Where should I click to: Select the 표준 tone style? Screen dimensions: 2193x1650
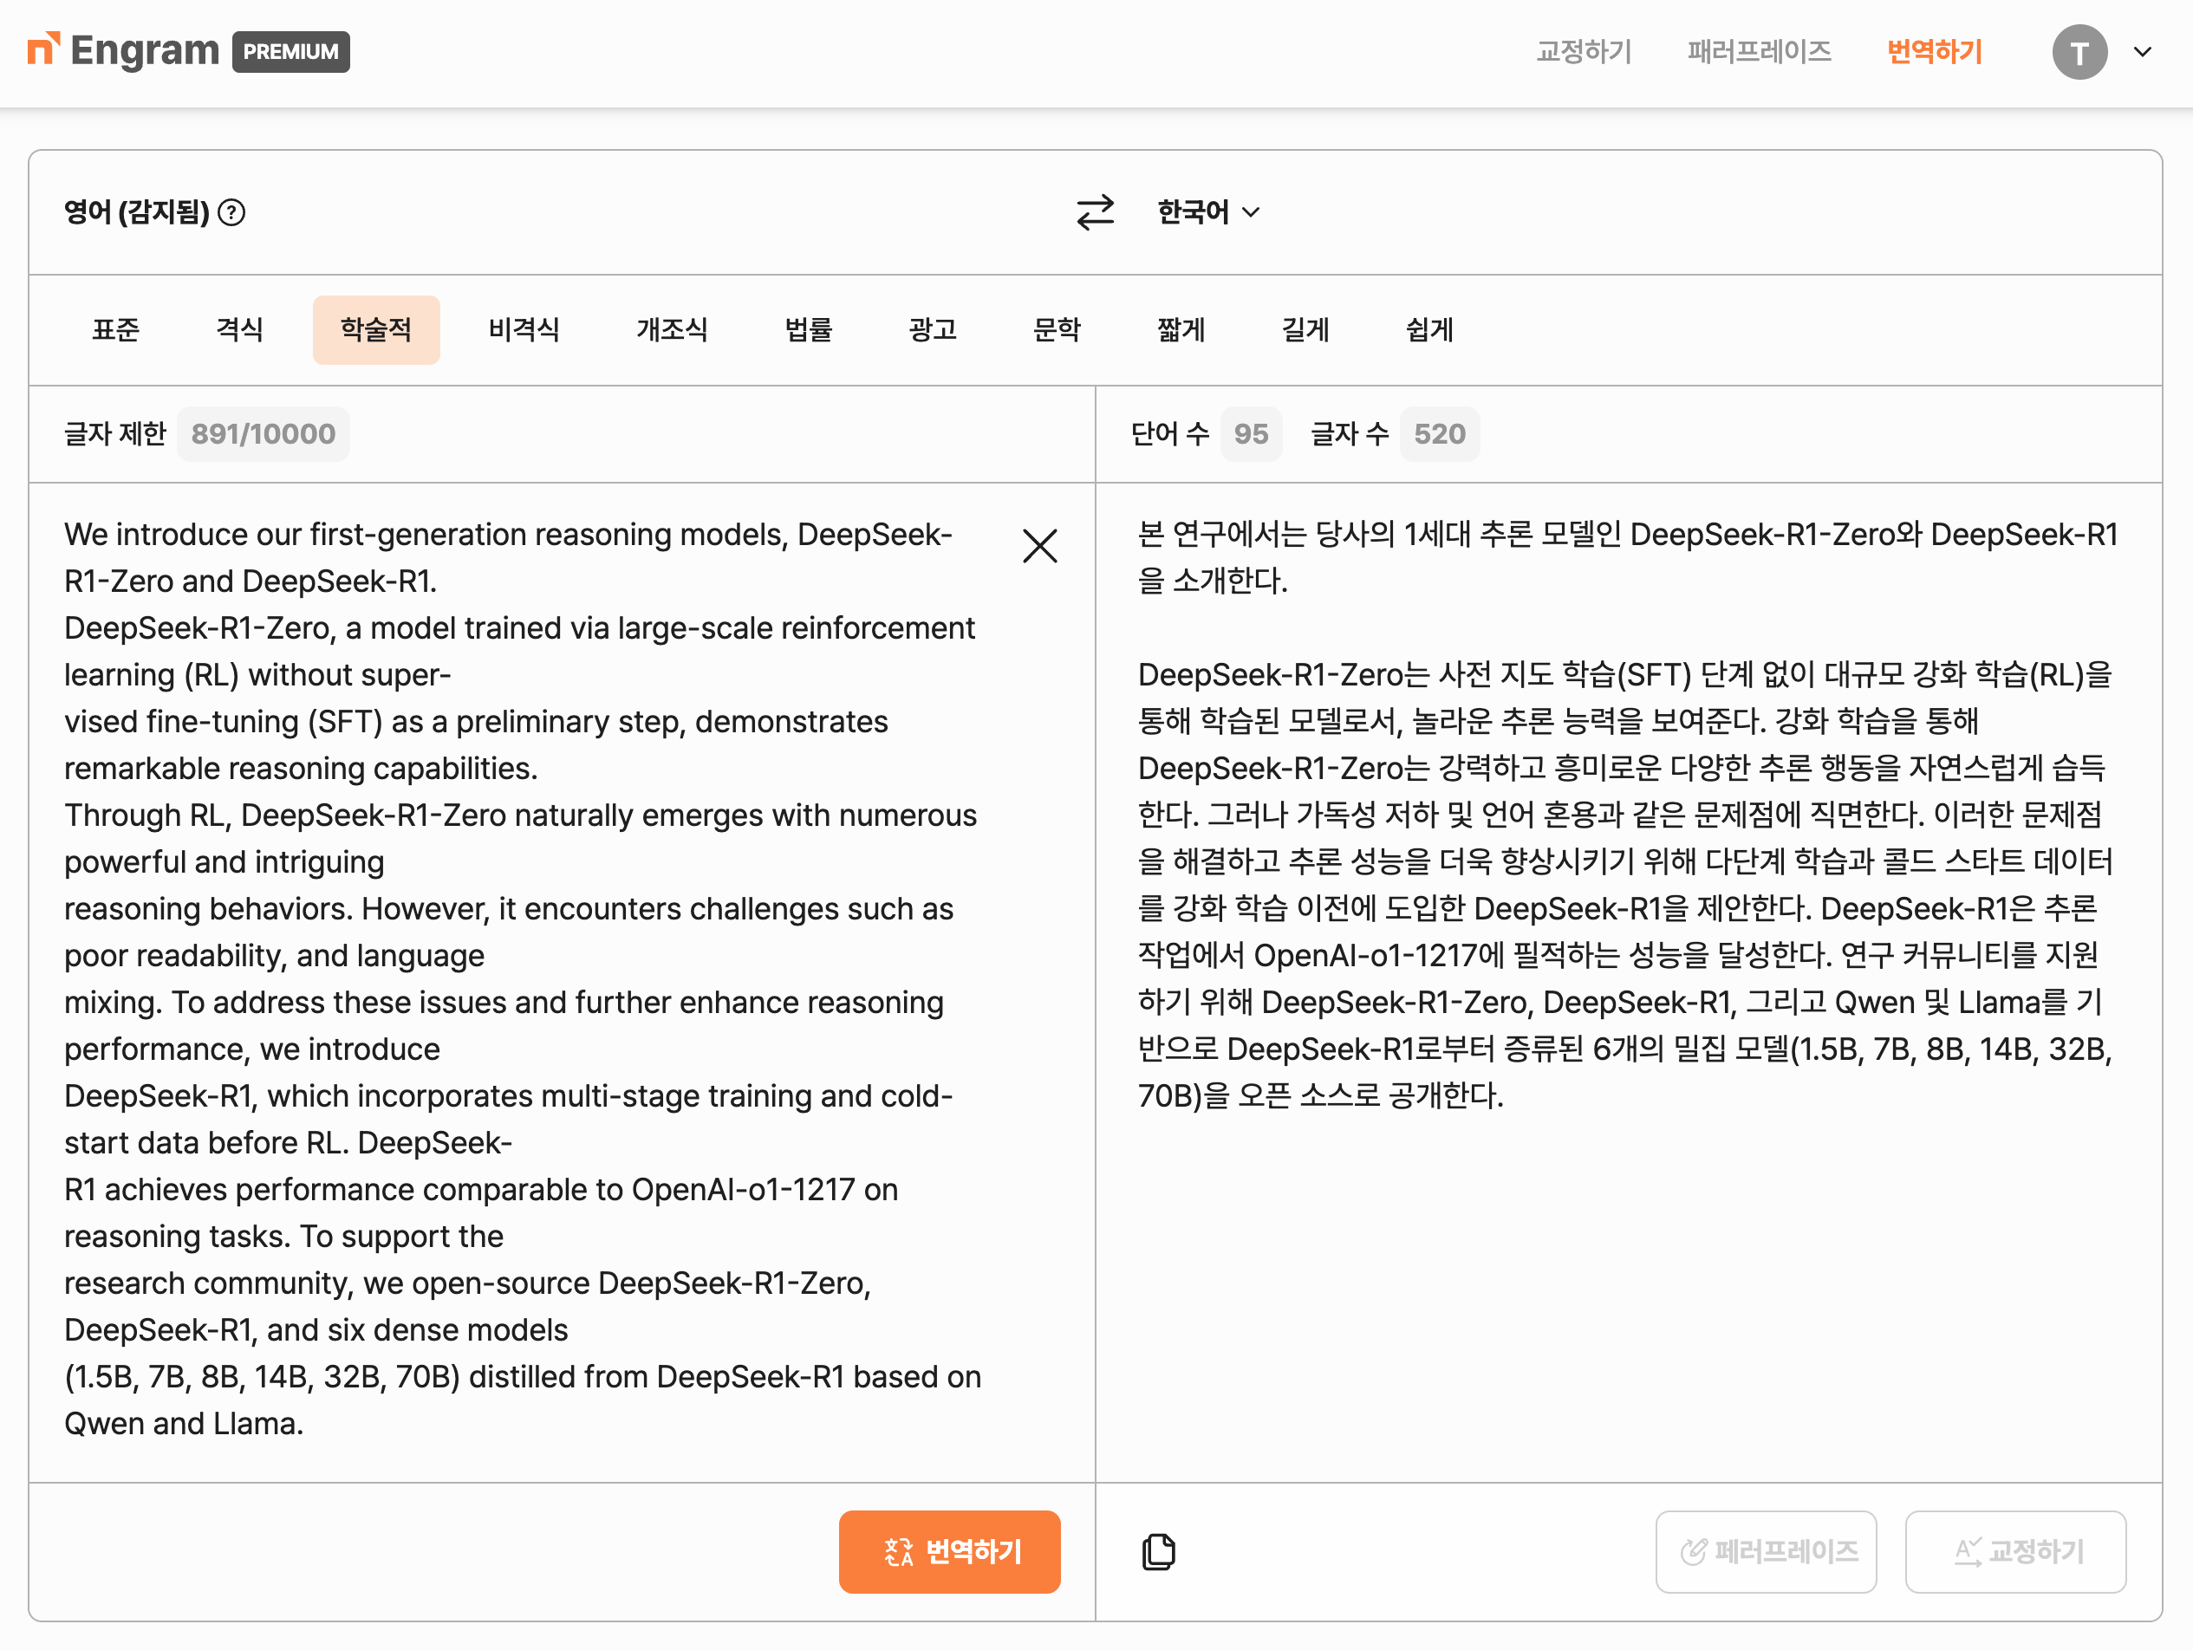tap(116, 329)
